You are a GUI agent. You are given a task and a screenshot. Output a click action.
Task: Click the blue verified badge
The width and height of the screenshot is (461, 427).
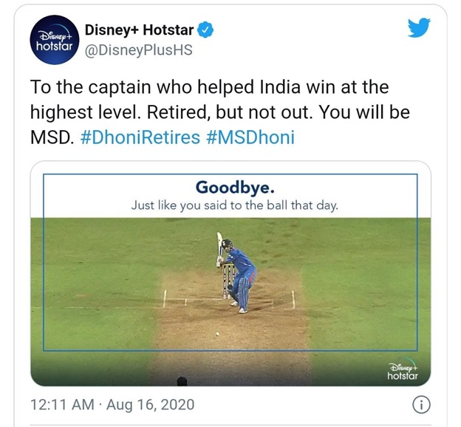[x=209, y=30]
